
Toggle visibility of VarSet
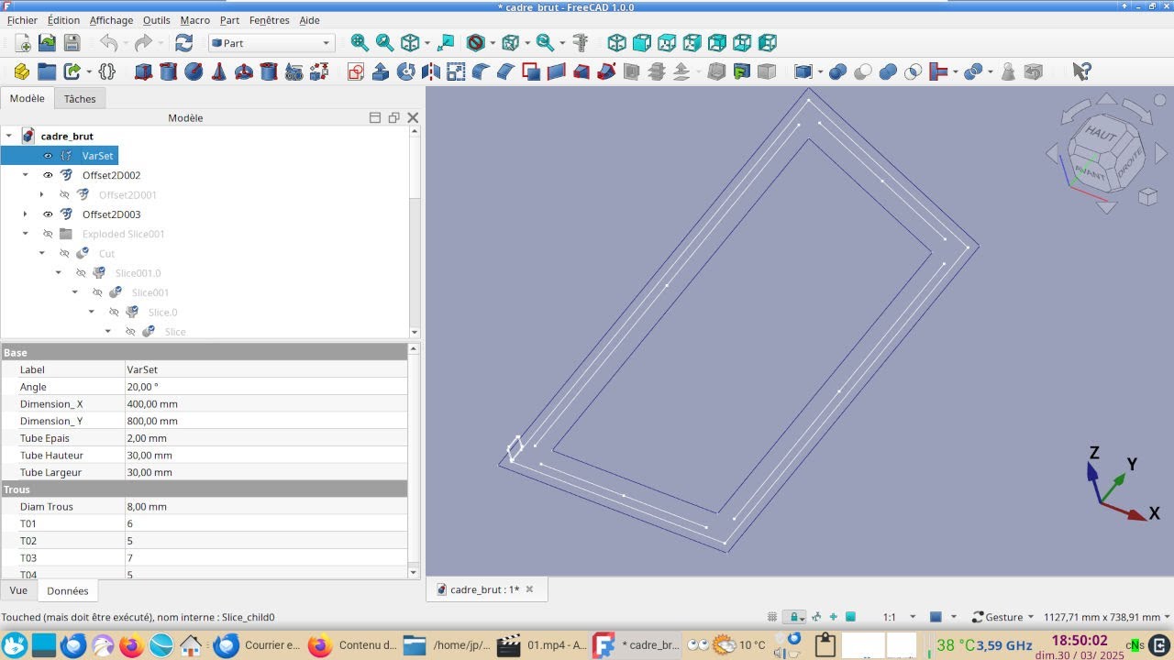[49, 156]
